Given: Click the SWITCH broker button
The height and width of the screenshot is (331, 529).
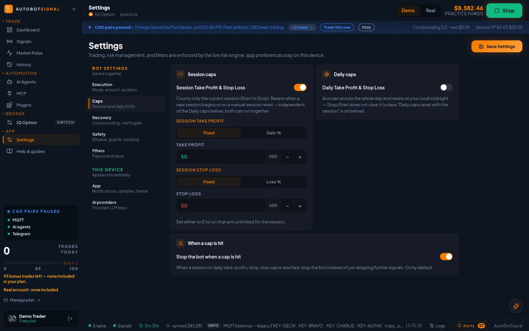Looking at the screenshot, I should click(65, 122).
